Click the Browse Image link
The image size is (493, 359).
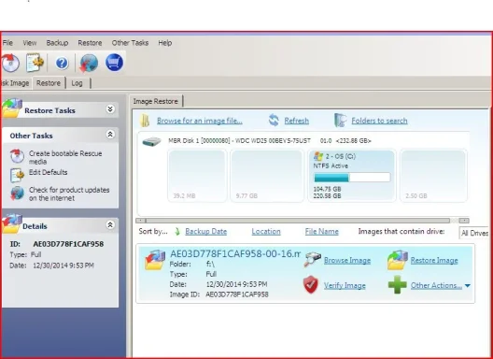point(347,261)
